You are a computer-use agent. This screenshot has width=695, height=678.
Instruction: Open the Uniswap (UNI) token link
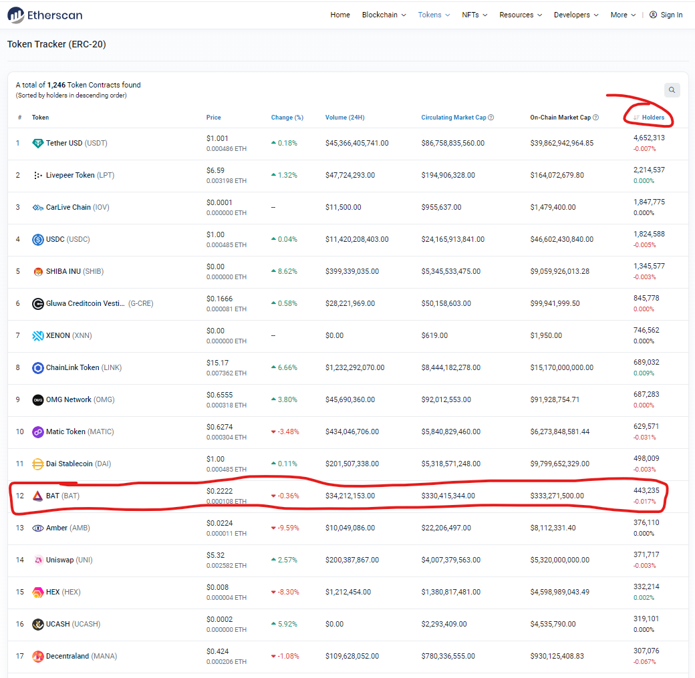tap(69, 560)
